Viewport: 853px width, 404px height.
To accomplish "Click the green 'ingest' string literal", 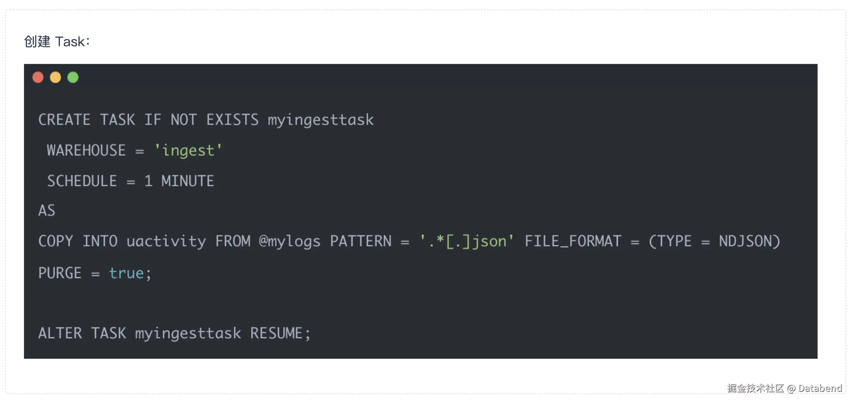I will point(188,151).
